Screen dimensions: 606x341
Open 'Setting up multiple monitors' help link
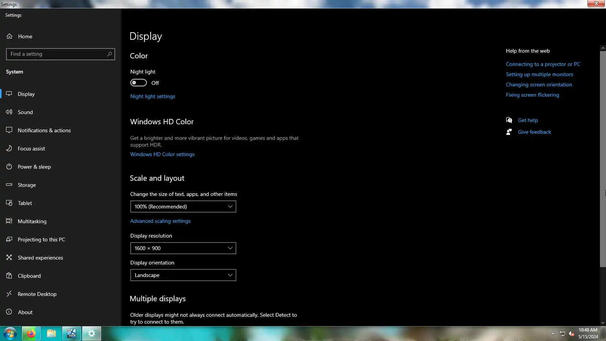pos(539,75)
